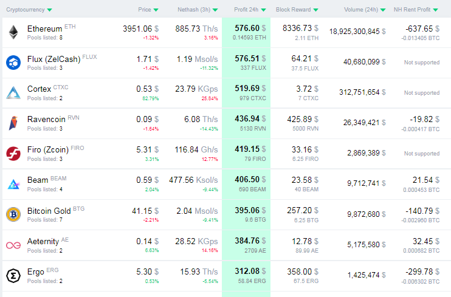Click Ravencoin's 425.89 $ block reward
451x297 pixels.
pyautogui.click(x=303, y=119)
